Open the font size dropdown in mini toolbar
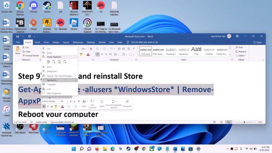This screenshot has height=153, width=272. [67, 101]
